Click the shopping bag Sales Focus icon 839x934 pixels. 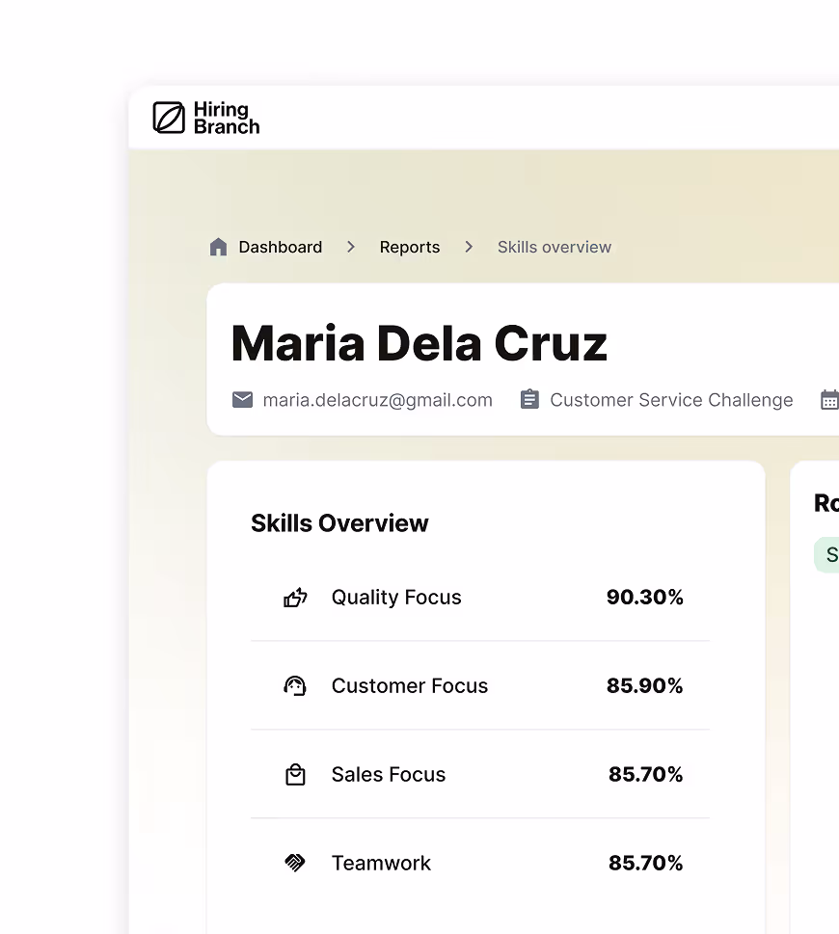click(x=295, y=774)
